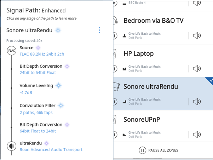Select the HP Laptop zone entry

[x=163, y=61]
